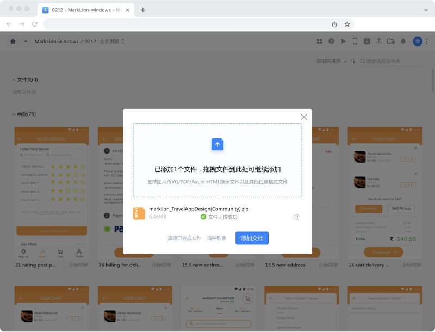The width and height of the screenshot is (435, 332).
Task: Click the notification bell icon
Action: point(403,41)
